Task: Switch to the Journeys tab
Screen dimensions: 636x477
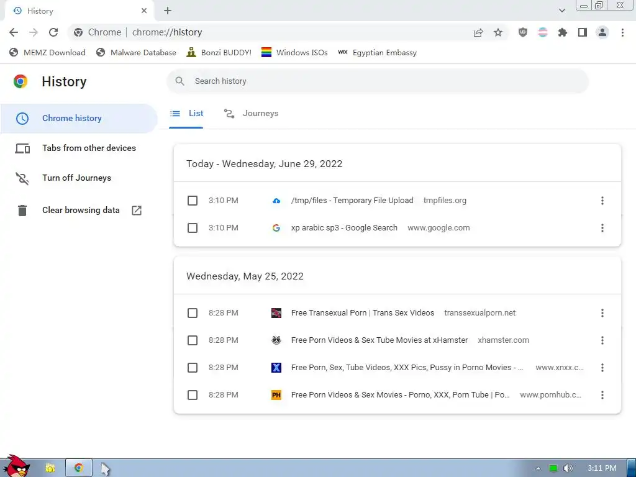Action: (x=251, y=114)
